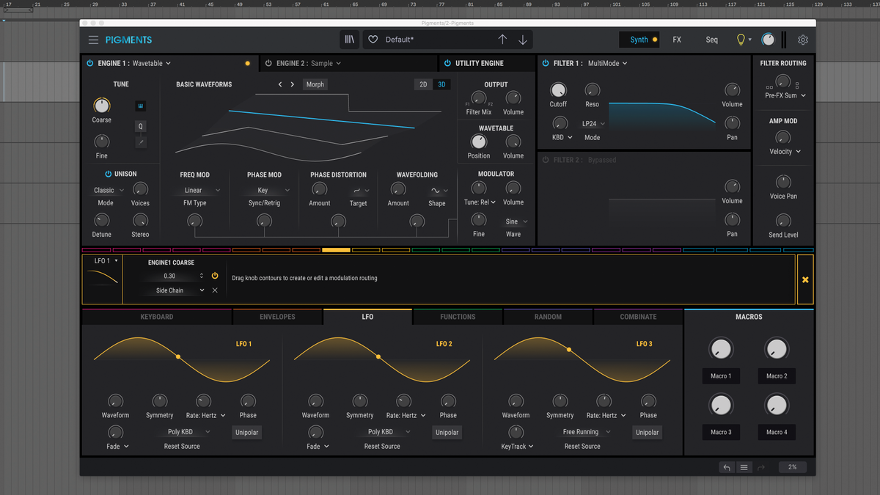
Task: Load the next preset with the down arrow
Action: 522,39
